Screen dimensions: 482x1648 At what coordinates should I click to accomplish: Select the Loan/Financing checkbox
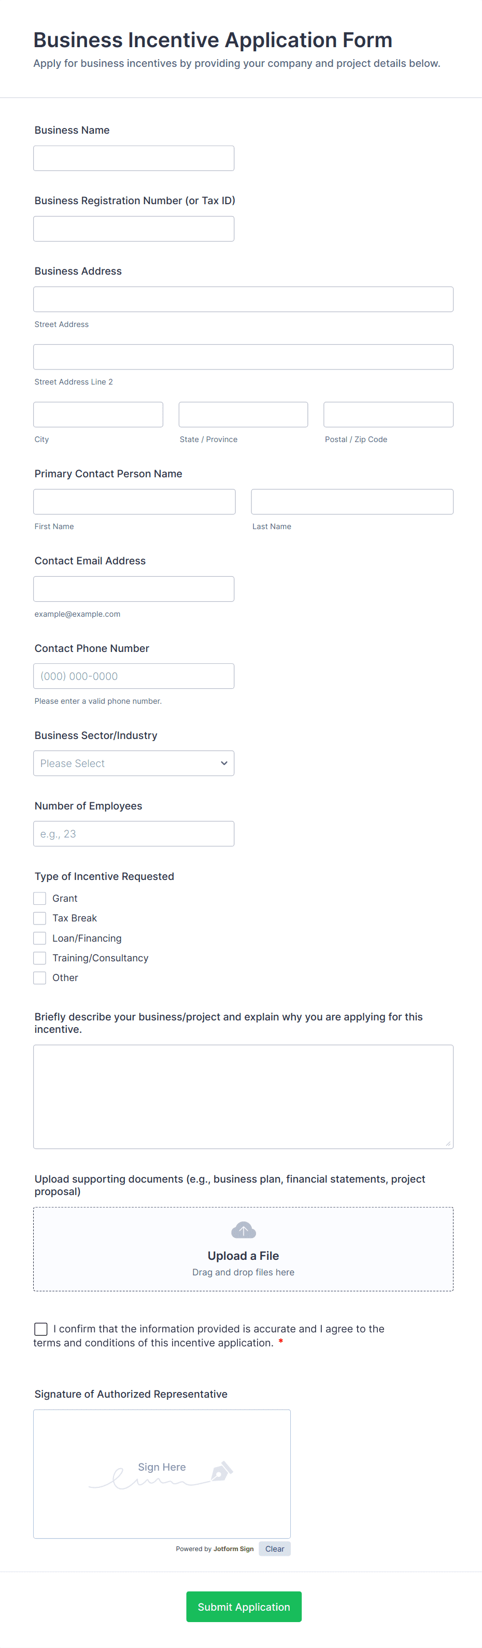tap(40, 938)
